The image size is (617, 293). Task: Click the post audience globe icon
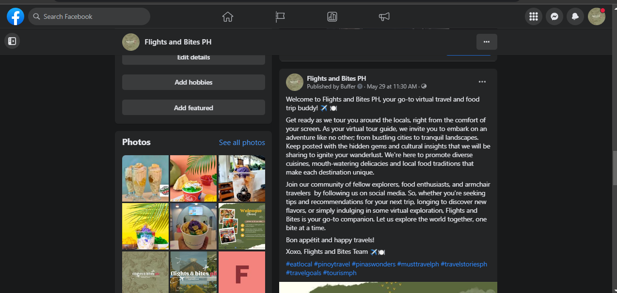click(424, 87)
